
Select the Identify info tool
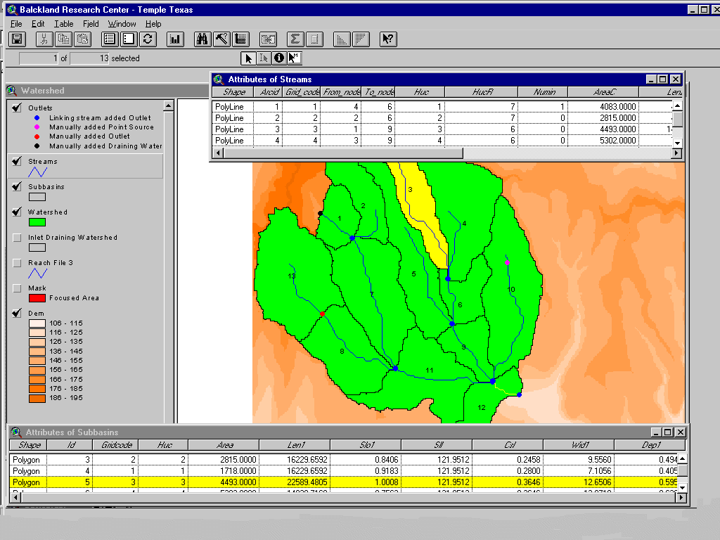[279, 58]
